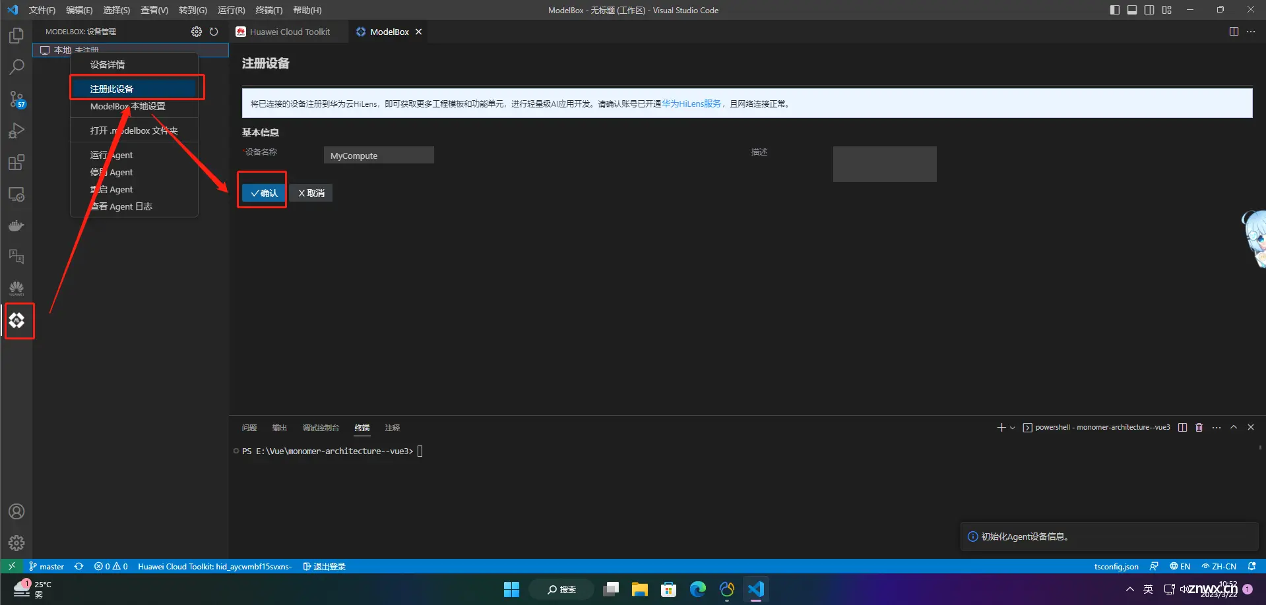Image resolution: width=1266 pixels, height=605 pixels.
Task: Switch to 问题 panel tab
Action: click(249, 428)
